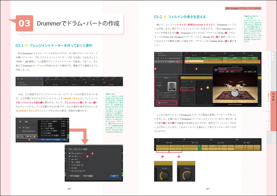
Task: Select the Rock genre button in Drummer editor
Action: click(166, 78)
